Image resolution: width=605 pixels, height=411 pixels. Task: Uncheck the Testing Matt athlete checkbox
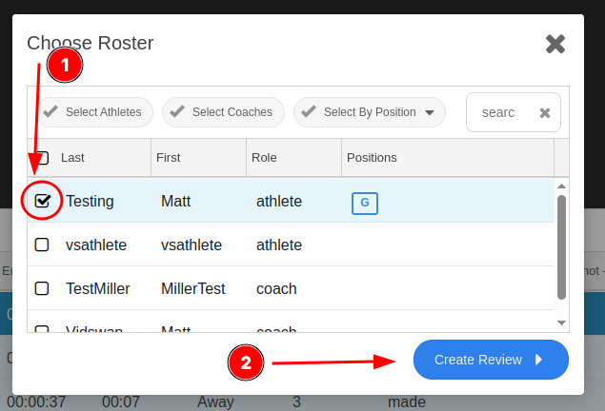42,201
